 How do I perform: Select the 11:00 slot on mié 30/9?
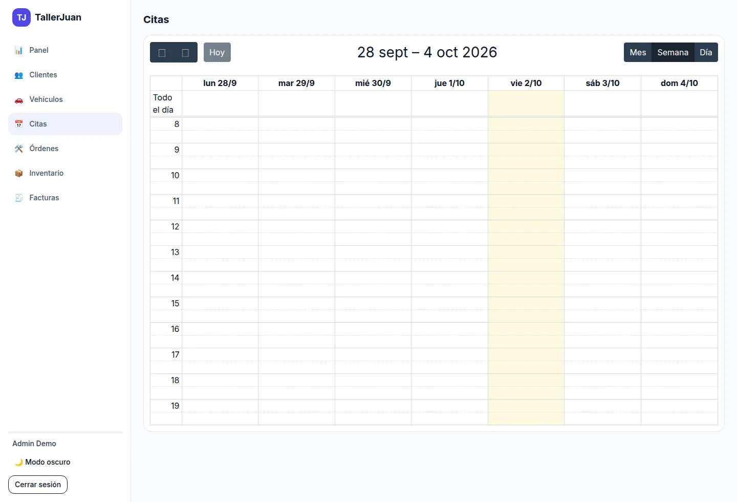(373, 201)
